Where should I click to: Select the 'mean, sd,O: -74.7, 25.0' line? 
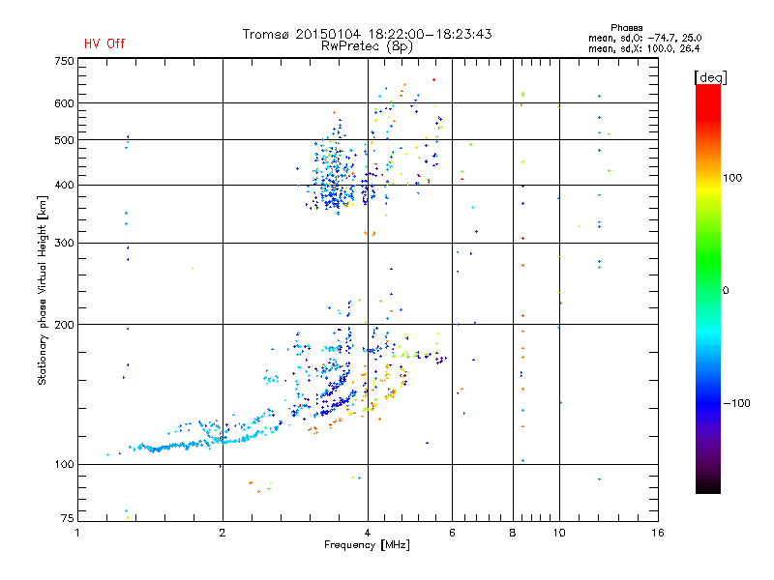pyautogui.click(x=644, y=38)
